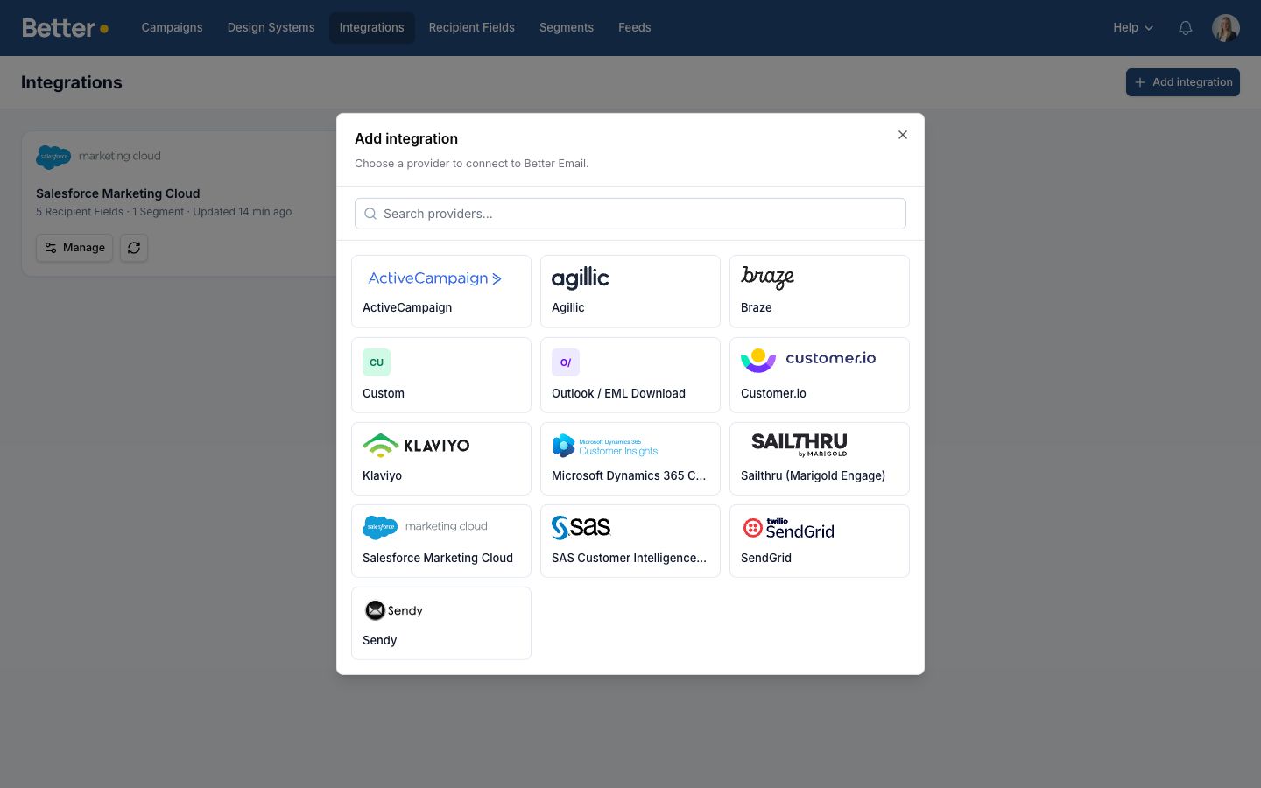Select the Braze provider logo
Viewport: 1261px width, 788px height.
[x=767, y=278]
